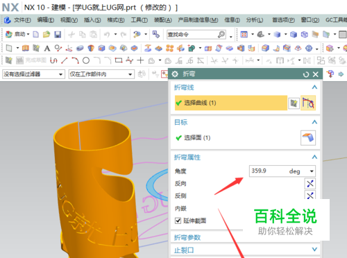Click the undo arrow icon
The image size is (347, 258).
(107, 35)
